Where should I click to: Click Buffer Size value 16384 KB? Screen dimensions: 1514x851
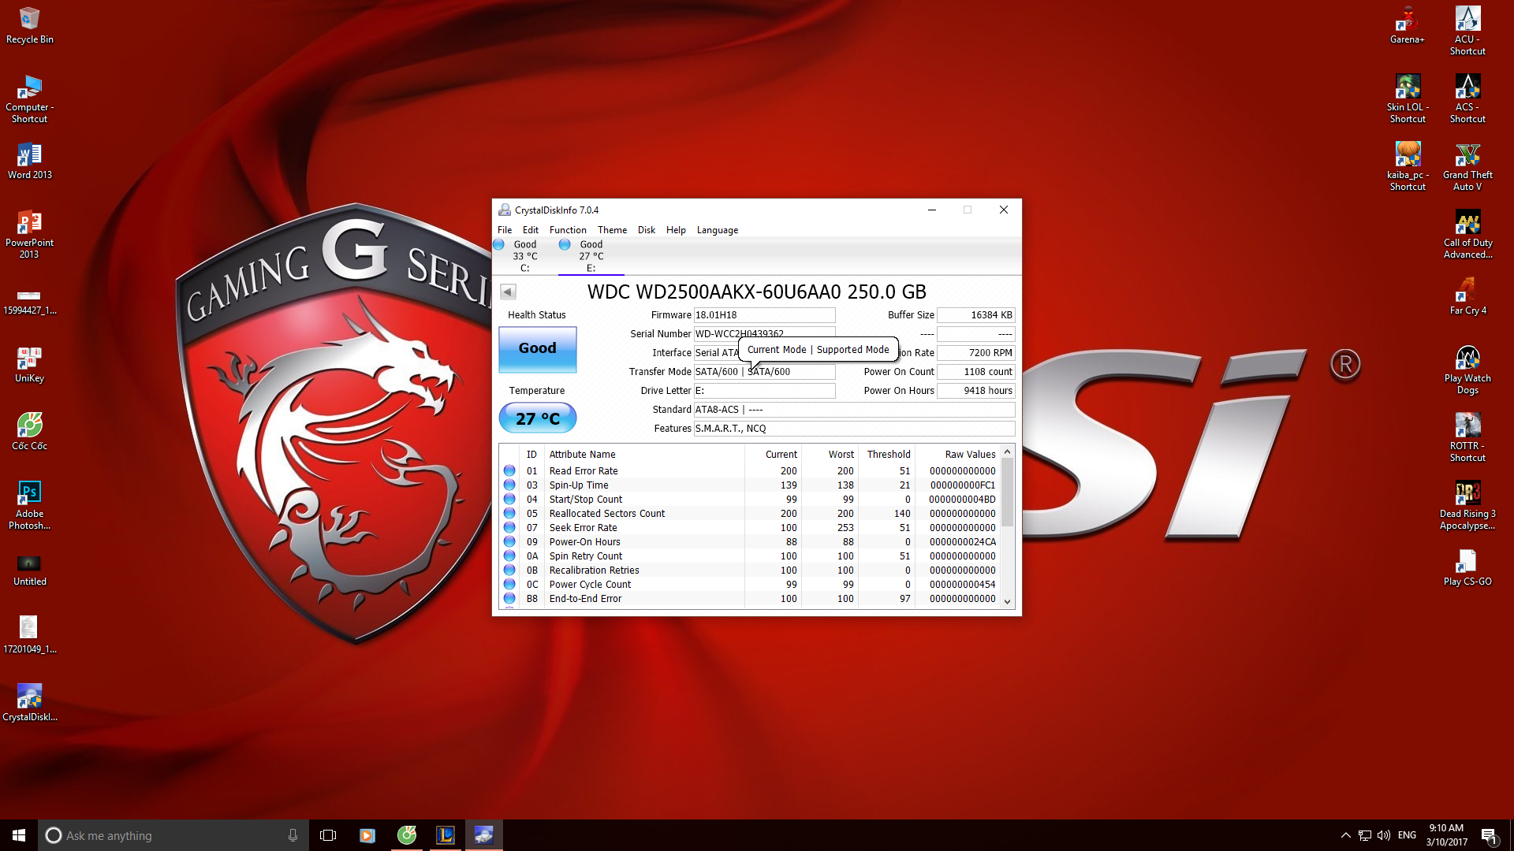(975, 315)
